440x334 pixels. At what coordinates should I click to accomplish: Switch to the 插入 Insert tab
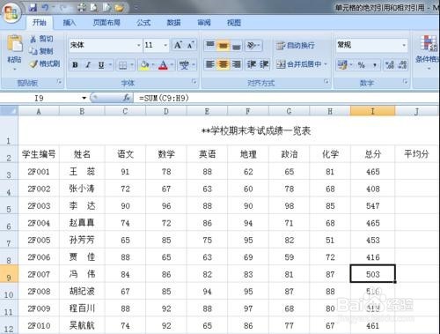coord(70,23)
